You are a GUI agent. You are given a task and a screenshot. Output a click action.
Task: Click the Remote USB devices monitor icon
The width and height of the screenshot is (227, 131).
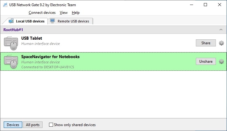(x=52, y=21)
